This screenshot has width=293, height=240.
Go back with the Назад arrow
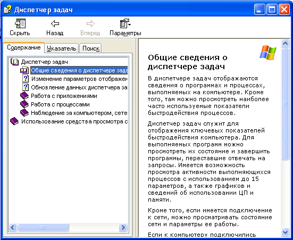point(55,23)
